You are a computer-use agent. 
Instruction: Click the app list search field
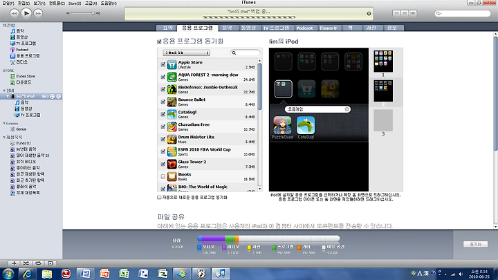pyautogui.click(x=246, y=53)
